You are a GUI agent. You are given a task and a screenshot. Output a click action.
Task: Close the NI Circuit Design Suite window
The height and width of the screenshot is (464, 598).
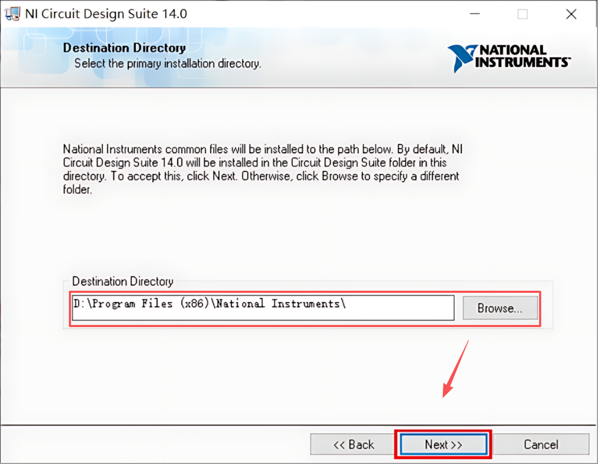[x=571, y=14]
